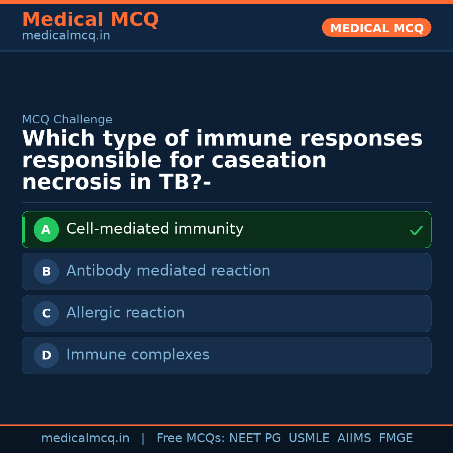Click the orange 'Medical MCQ' header title
This screenshot has width=453, height=453.
tap(90, 20)
